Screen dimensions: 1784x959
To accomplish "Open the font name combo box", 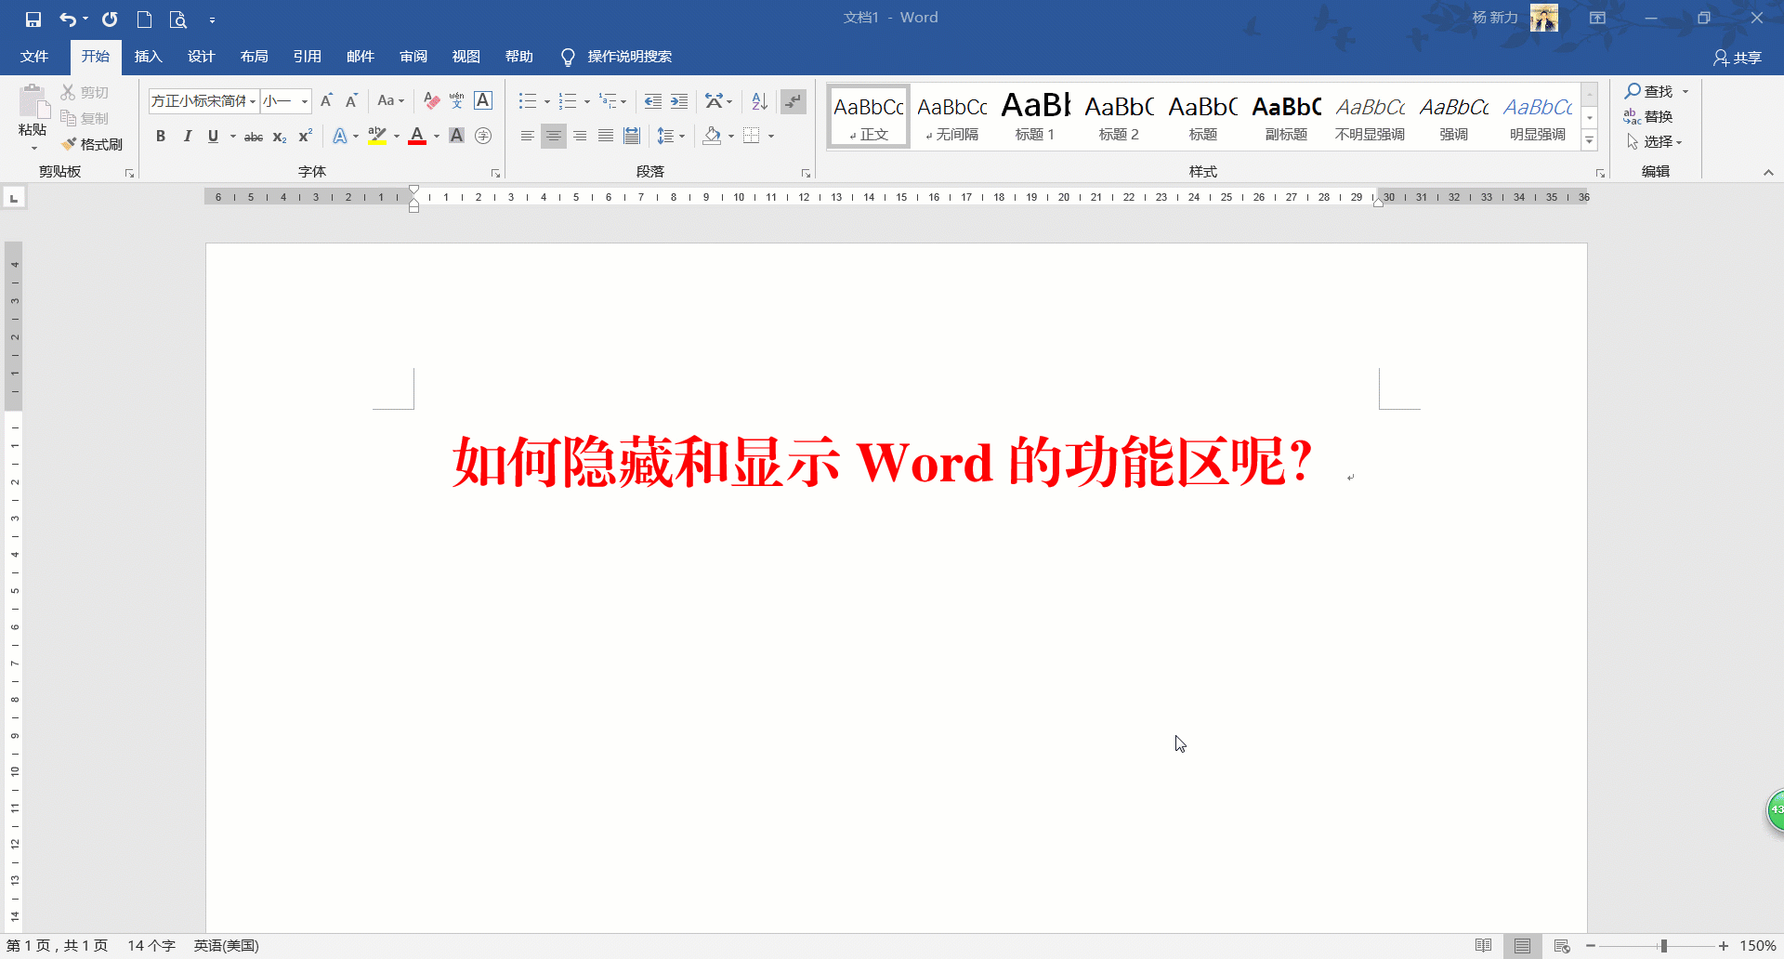I will (203, 100).
